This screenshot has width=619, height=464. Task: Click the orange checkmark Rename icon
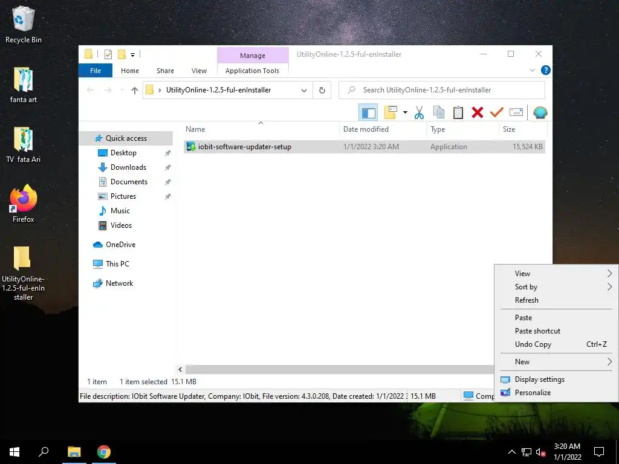(x=497, y=112)
